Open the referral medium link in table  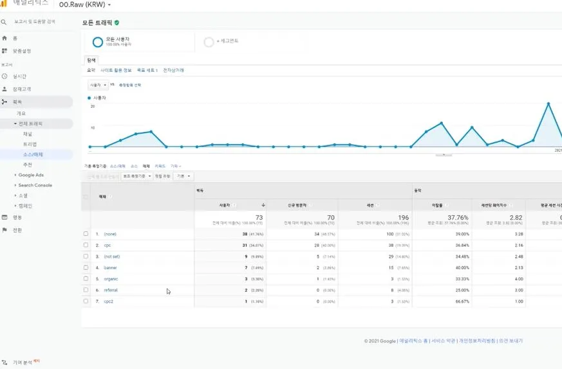(111, 290)
